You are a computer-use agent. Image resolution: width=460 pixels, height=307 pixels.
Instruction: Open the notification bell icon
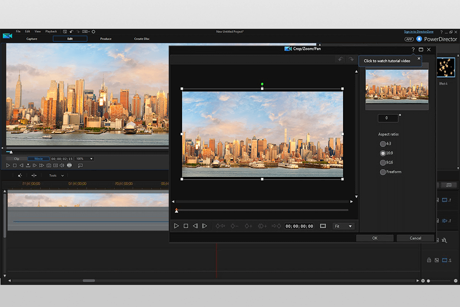(x=419, y=39)
